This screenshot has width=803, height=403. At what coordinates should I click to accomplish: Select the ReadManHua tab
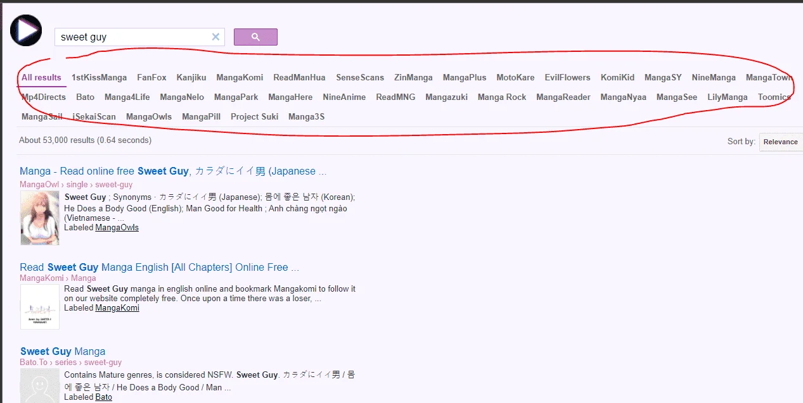(x=299, y=77)
